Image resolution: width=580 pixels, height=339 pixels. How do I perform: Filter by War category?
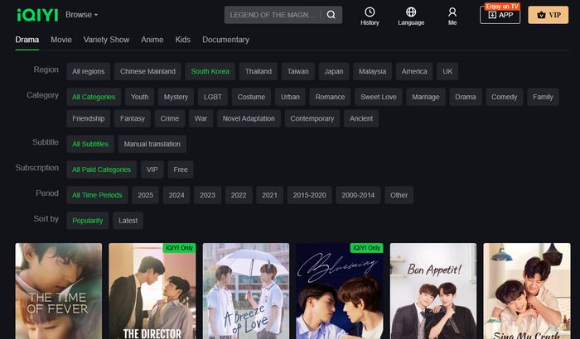pyautogui.click(x=201, y=118)
